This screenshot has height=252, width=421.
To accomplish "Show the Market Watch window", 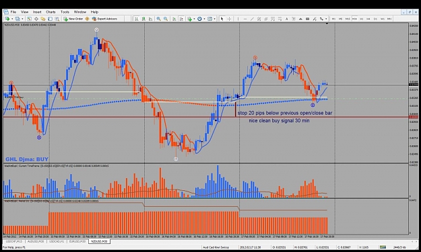I will click(29, 19).
